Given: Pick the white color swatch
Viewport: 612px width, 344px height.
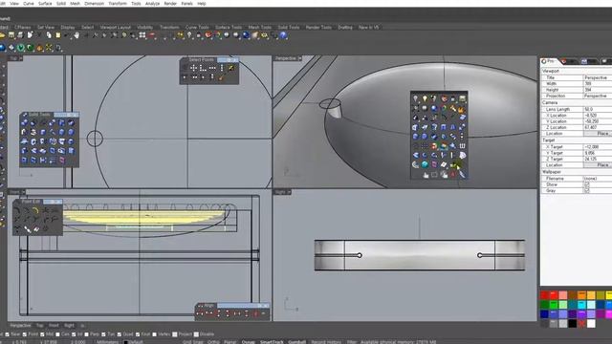Looking at the screenshot, I should (591, 323).
